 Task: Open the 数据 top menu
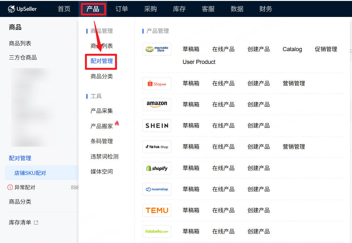(x=237, y=9)
